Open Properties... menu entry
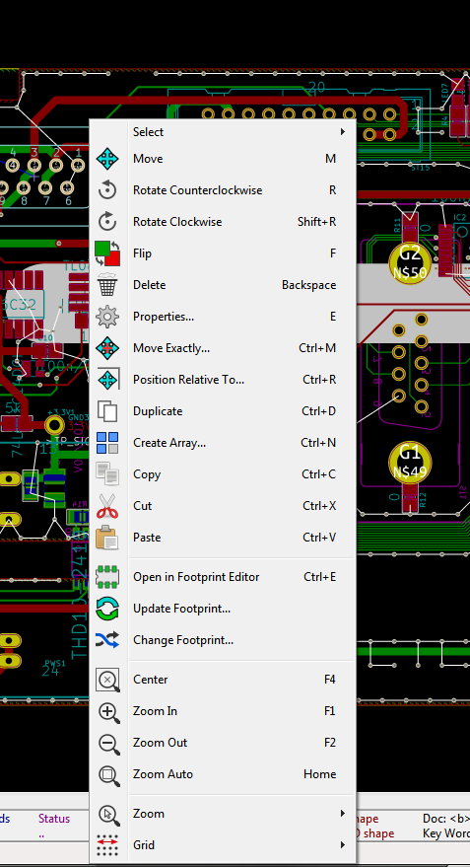 pos(223,317)
